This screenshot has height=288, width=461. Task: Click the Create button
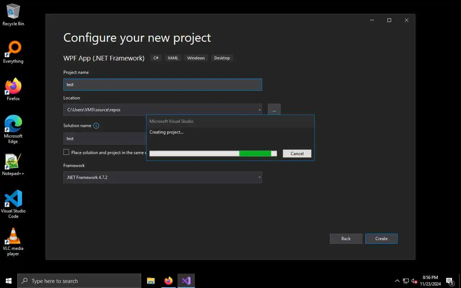tap(381, 239)
